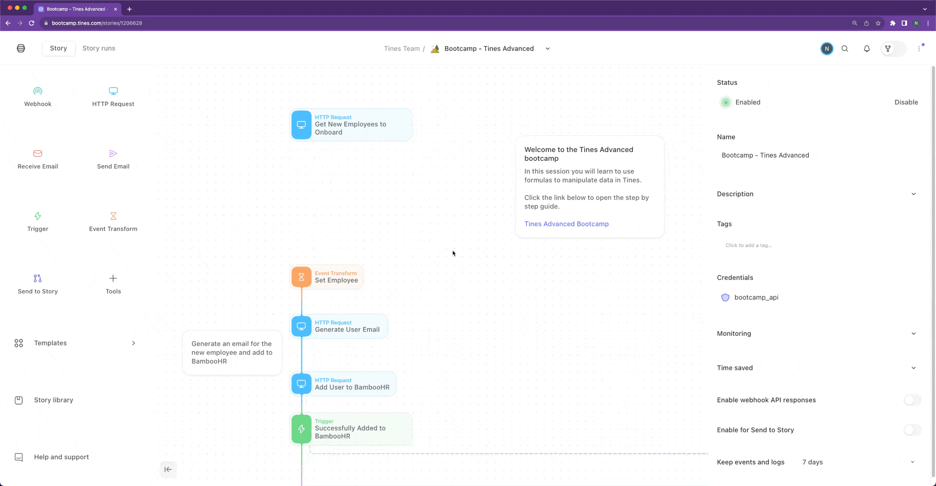
Task: Select the Webhook action icon
Action: coord(38,91)
